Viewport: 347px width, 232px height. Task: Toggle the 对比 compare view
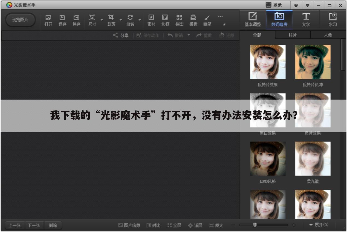click(x=153, y=225)
